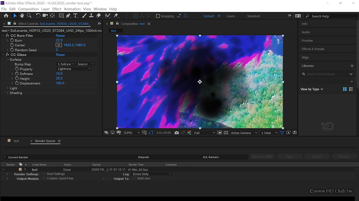
Task: Activate the Puppet Pin tool
Action: click(x=116, y=16)
